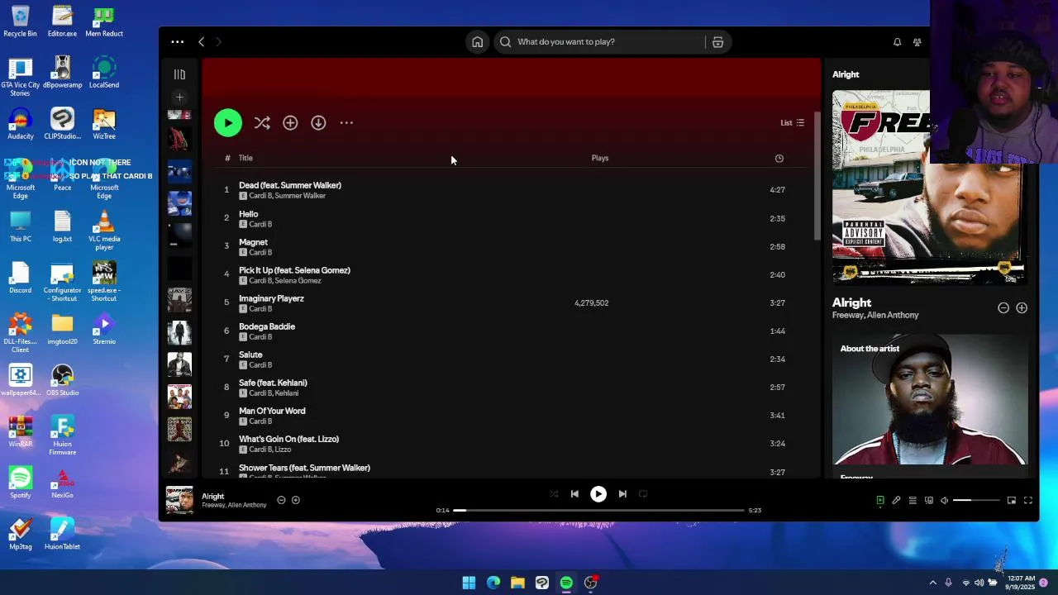Click the white play button in player bar

tap(598, 494)
